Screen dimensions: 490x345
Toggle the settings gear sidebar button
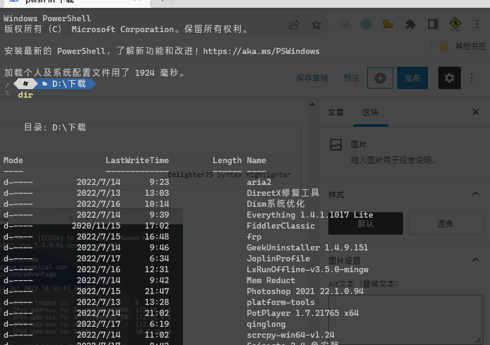click(449, 78)
